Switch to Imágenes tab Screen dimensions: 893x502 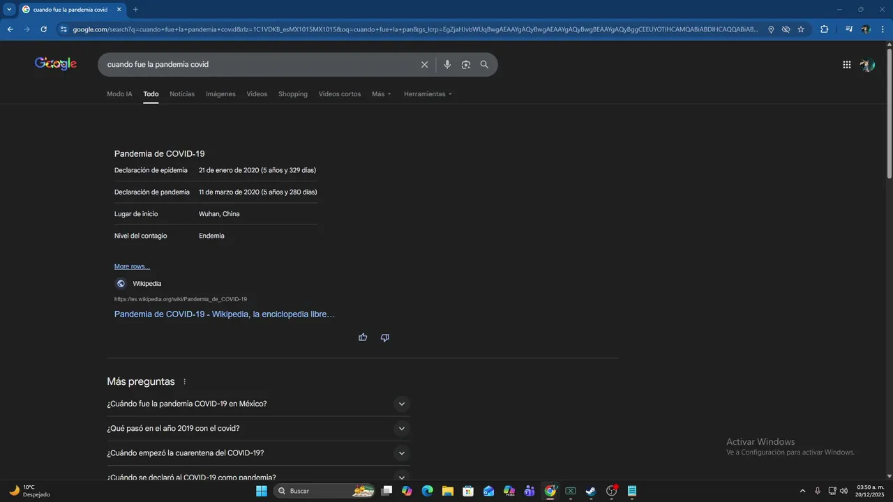coord(220,94)
